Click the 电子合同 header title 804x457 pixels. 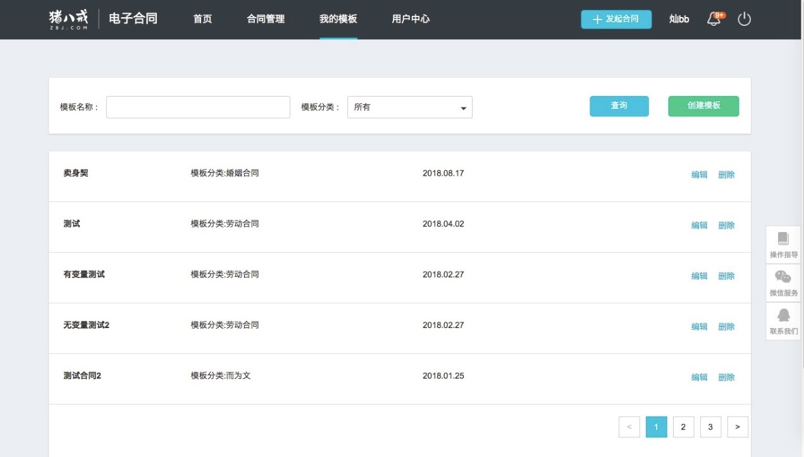[x=133, y=18]
